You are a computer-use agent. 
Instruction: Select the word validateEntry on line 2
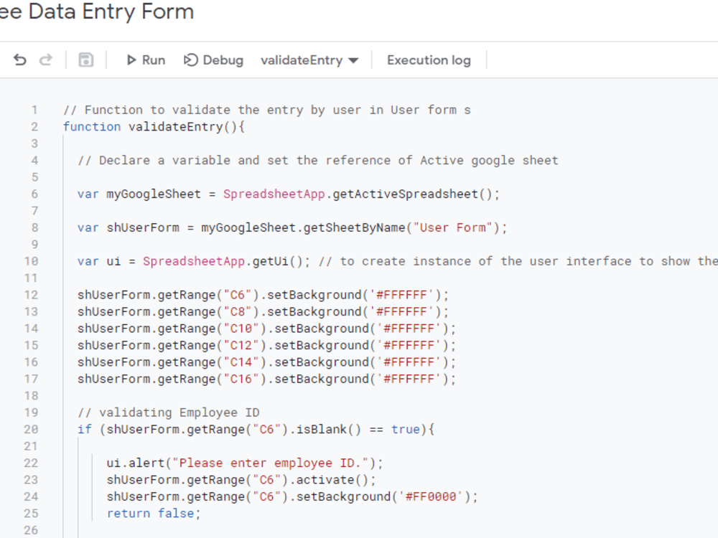tap(177, 126)
